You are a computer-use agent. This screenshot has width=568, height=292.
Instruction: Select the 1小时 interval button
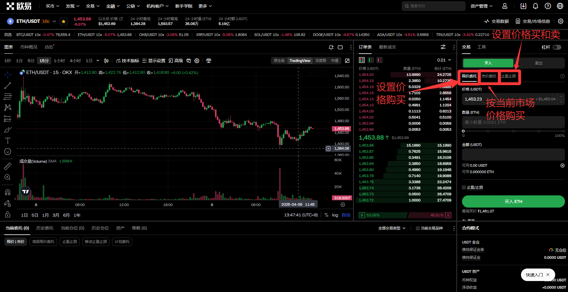click(59, 61)
